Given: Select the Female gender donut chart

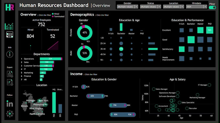Looking at the screenshot, I should click(85, 32).
